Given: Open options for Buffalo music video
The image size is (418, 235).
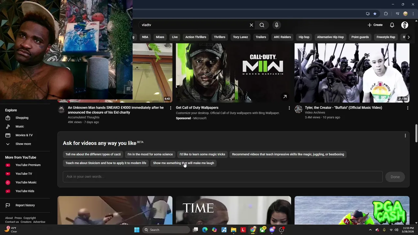Looking at the screenshot, I should pos(408,108).
